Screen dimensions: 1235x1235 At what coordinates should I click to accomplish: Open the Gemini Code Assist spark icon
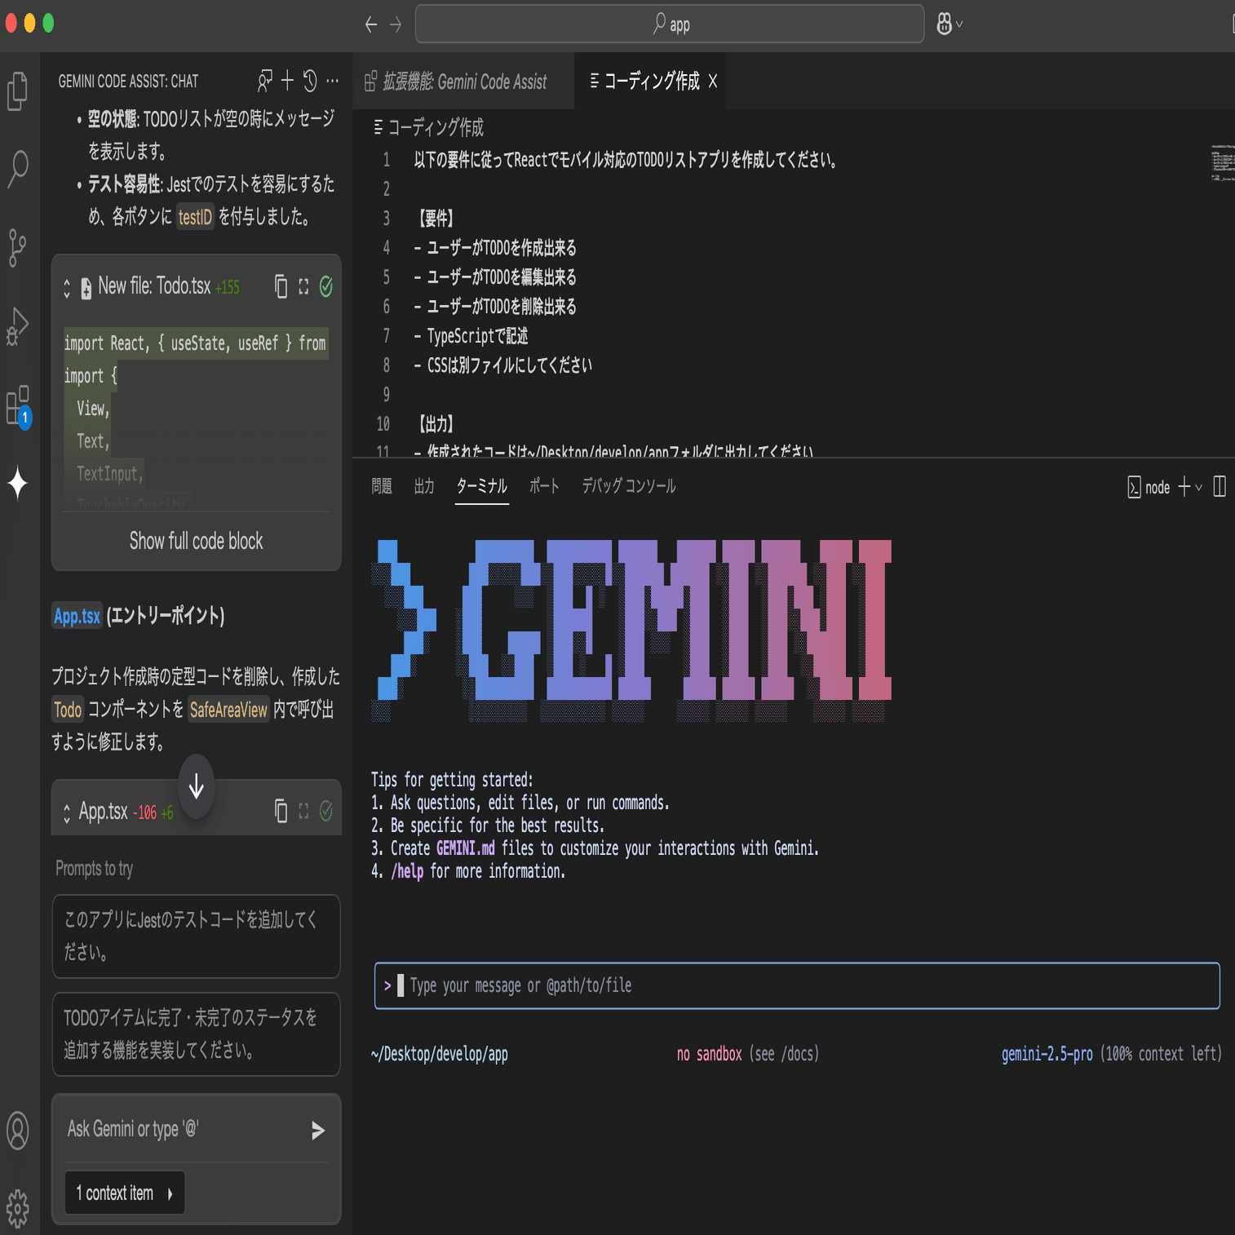(18, 485)
